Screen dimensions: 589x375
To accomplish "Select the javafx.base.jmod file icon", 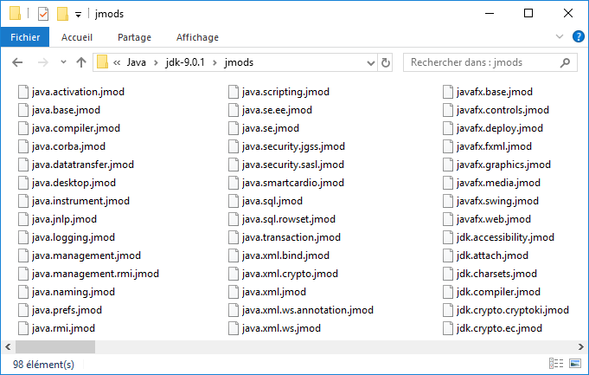I will [448, 92].
